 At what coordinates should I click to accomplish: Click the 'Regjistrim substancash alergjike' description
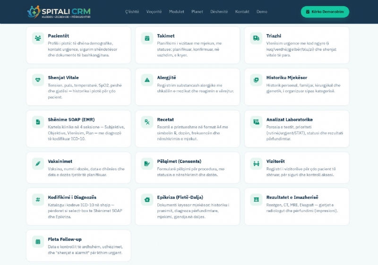(195, 88)
